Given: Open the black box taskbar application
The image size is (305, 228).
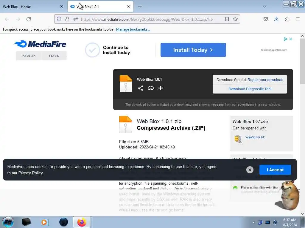Looking at the screenshot, I should (26, 222).
